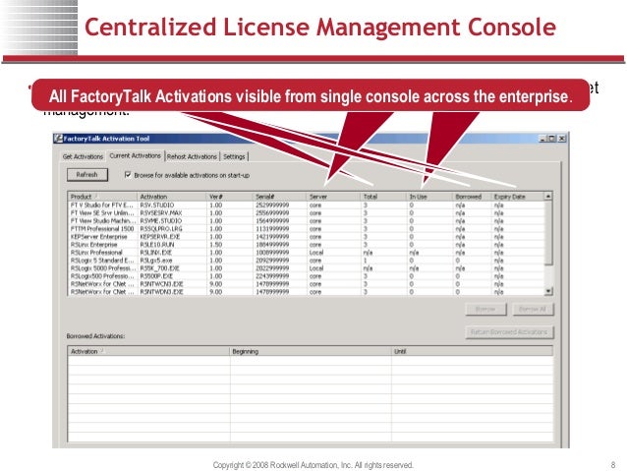Toggle Browse for available activations on start-up
627x471 pixels.
coord(128,175)
